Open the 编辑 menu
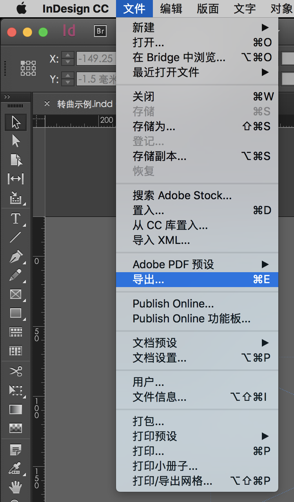294x502 pixels. (171, 8)
